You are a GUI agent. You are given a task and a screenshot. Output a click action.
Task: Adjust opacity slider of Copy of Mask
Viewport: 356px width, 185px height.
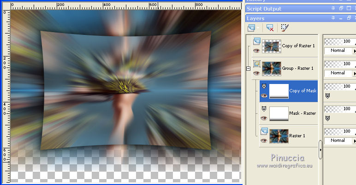click(340, 86)
